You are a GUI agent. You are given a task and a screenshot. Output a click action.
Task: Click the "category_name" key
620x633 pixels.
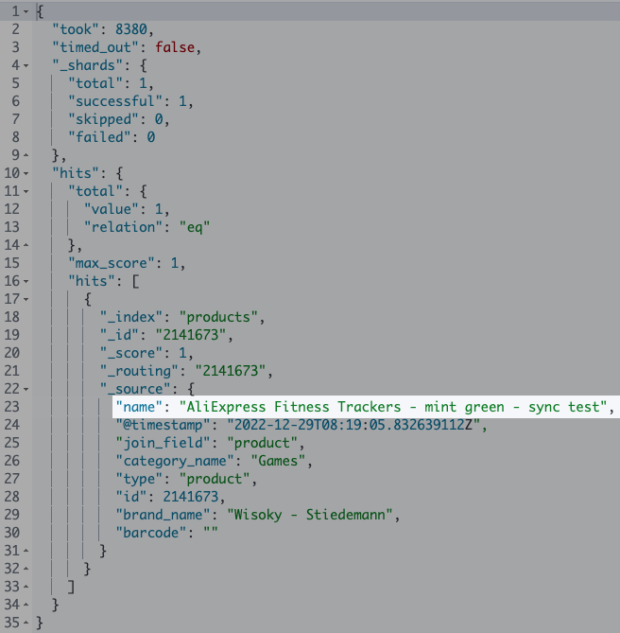175,461
